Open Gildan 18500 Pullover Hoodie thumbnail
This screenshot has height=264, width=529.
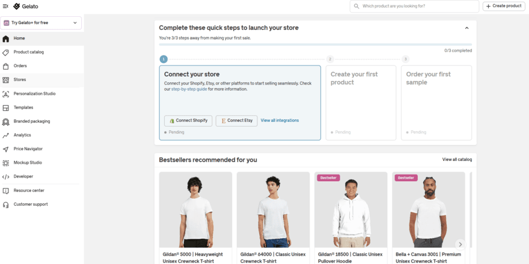coord(350,210)
